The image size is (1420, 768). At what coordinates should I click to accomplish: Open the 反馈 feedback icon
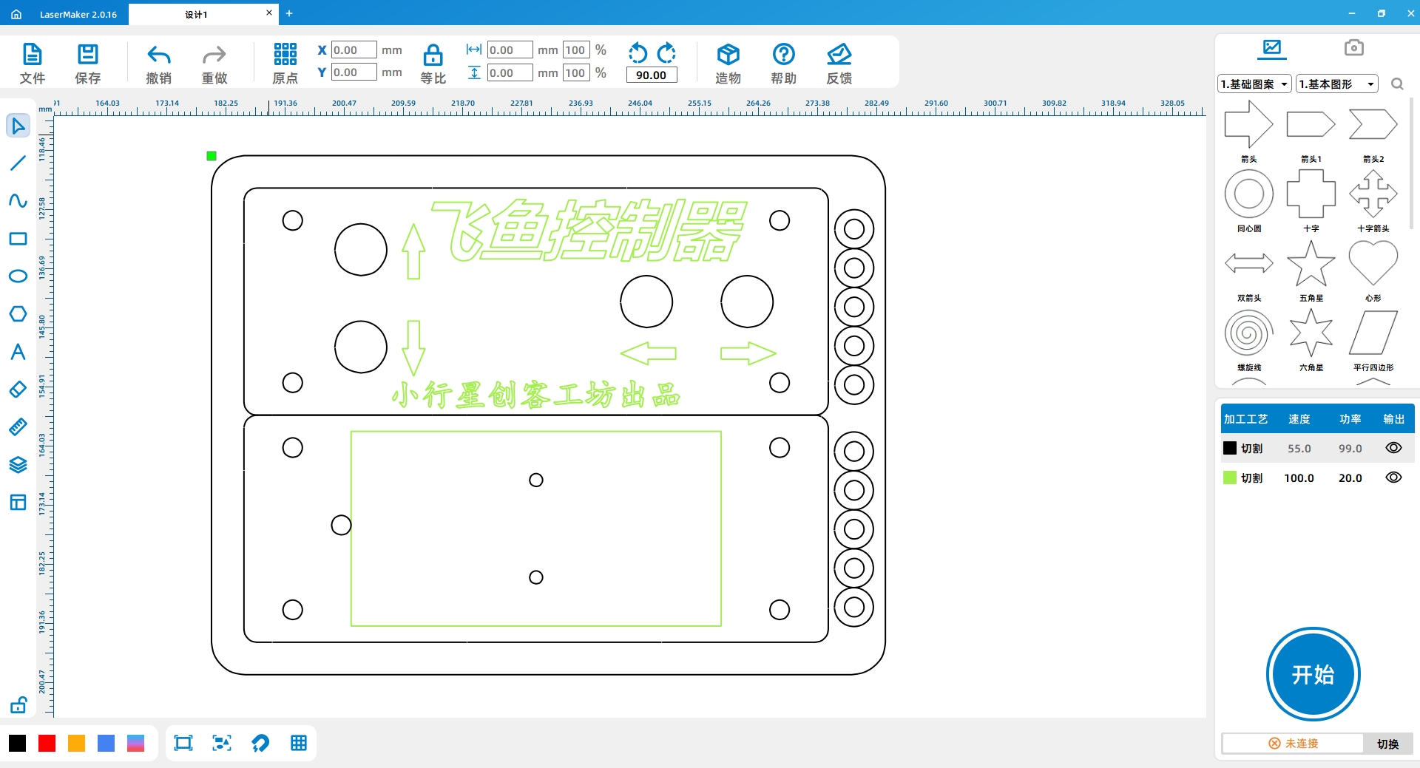click(x=839, y=54)
